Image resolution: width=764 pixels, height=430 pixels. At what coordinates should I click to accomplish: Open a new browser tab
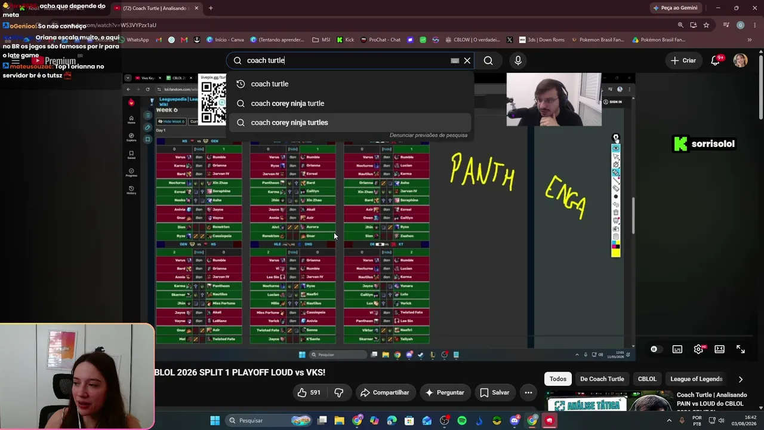211,8
